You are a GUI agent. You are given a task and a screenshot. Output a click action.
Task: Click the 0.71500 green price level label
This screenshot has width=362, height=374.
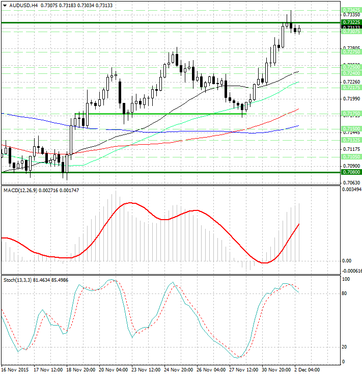(351, 129)
